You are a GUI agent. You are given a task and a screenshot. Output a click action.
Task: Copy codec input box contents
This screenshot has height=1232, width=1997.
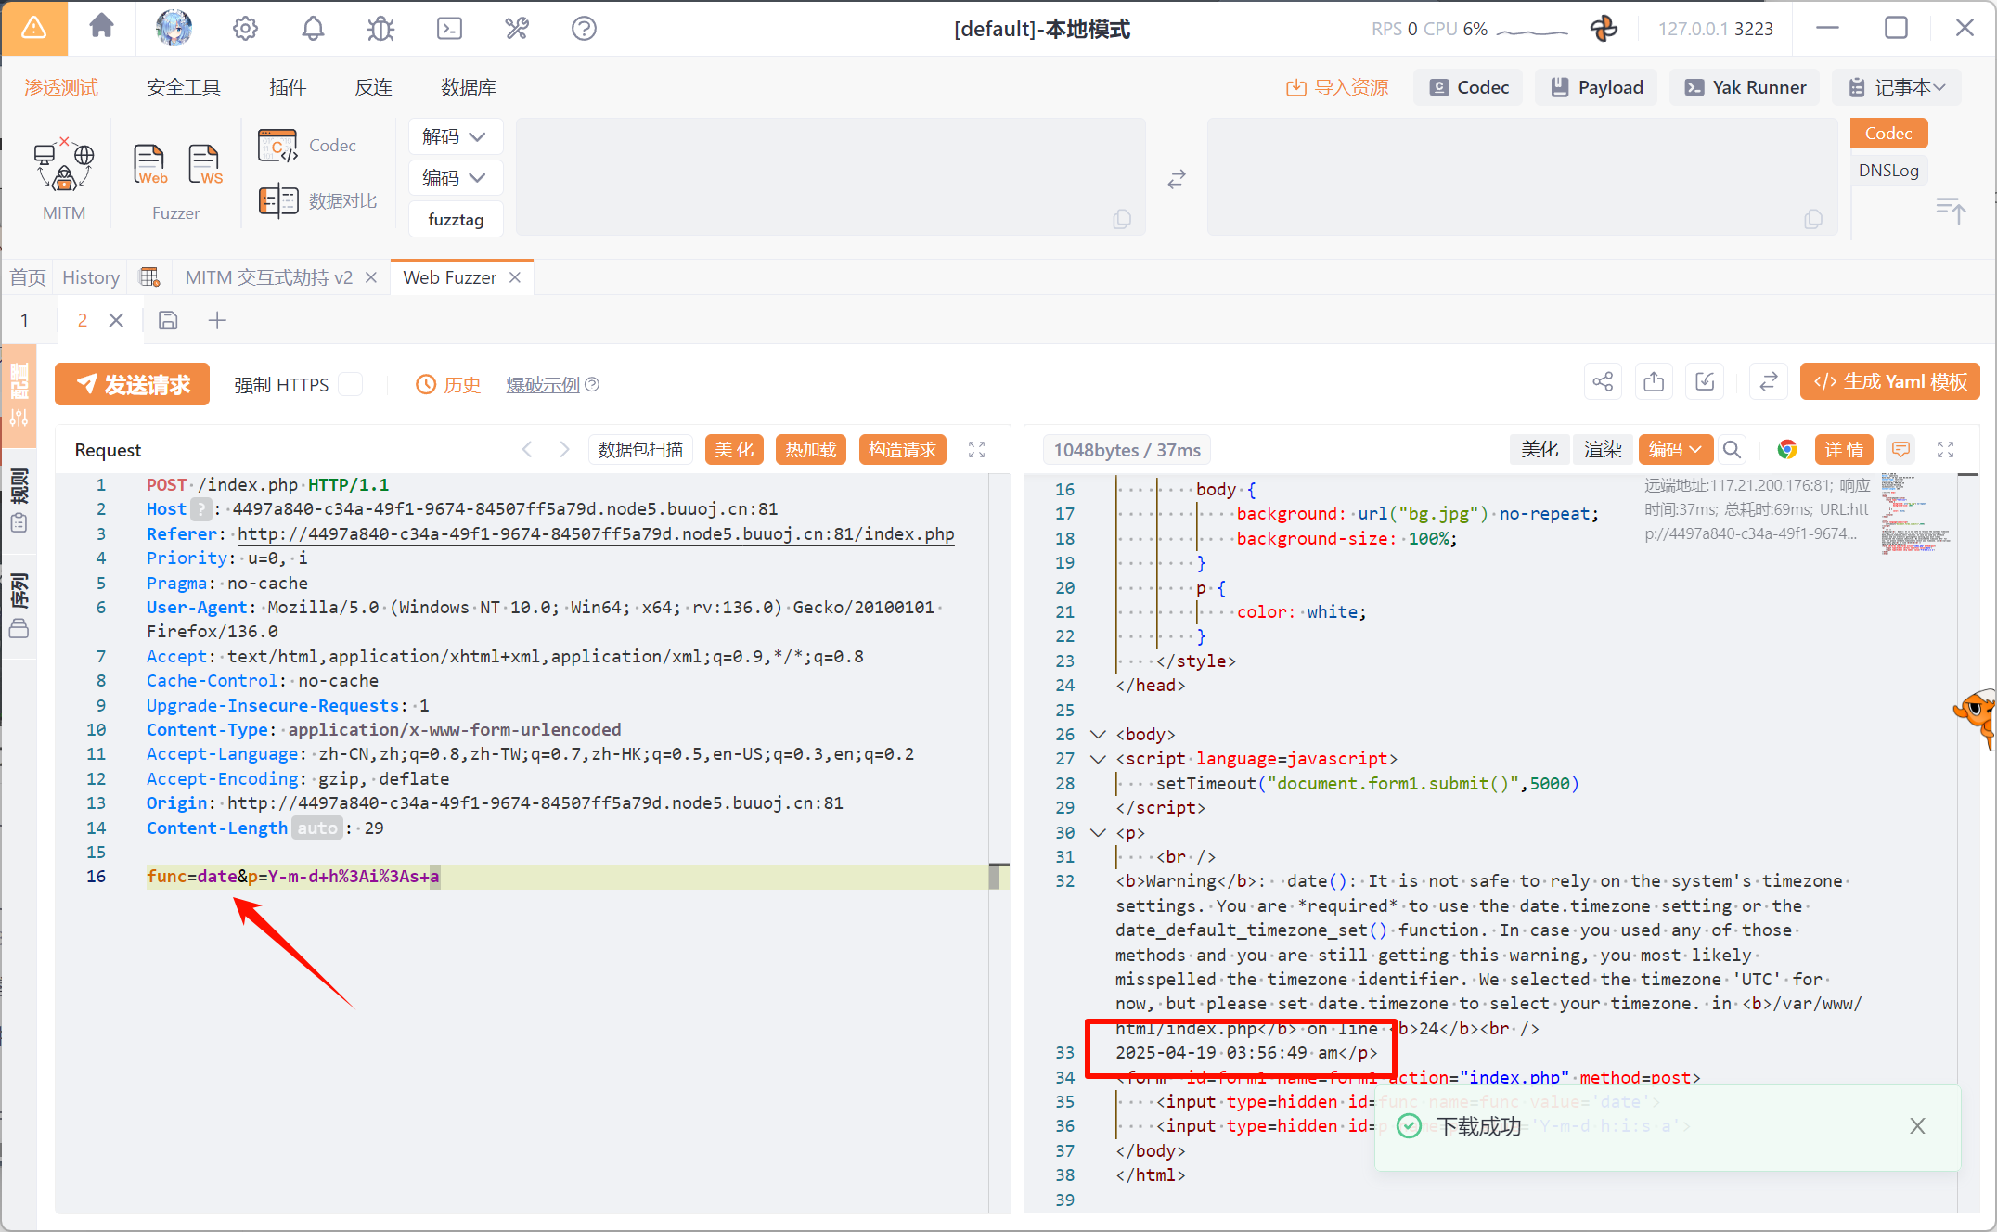coord(1122,219)
